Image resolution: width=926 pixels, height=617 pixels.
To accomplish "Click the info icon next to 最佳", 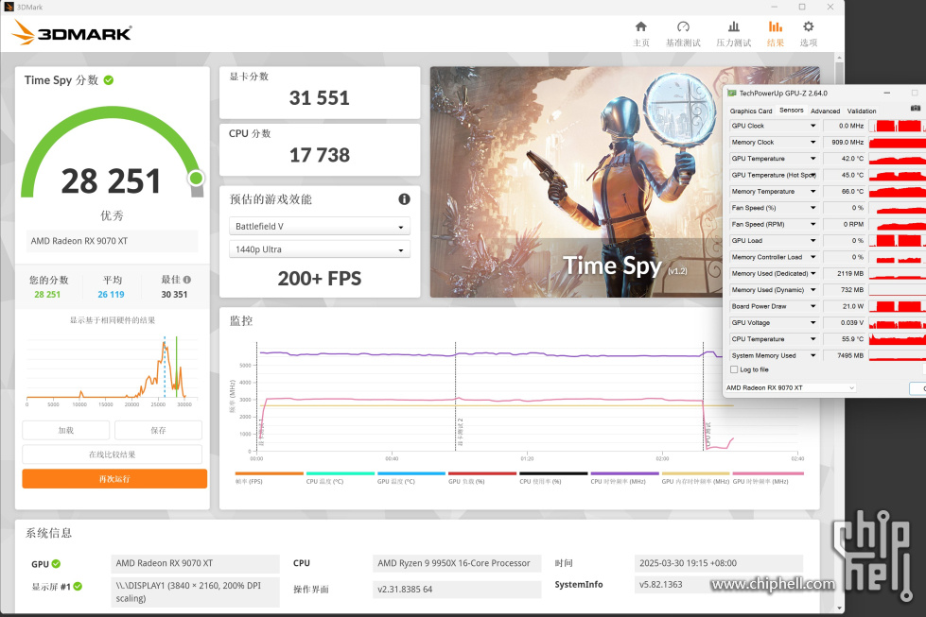I will 187,280.
